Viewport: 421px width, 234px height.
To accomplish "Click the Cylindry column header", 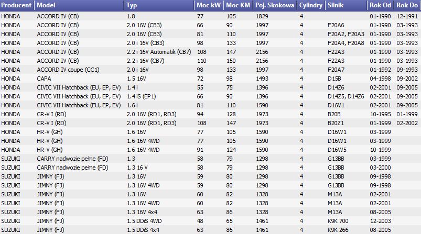I will click(x=311, y=5).
